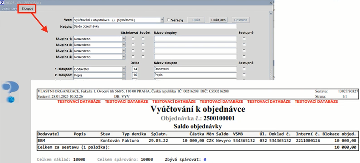Tick Sestupně for Skupina 2
The image size is (360, 163).
pos(244,45)
